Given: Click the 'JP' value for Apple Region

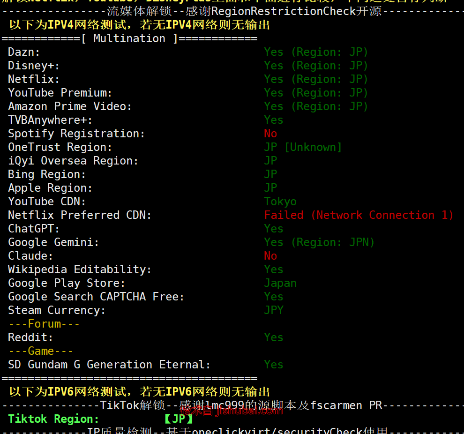Looking at the screenshot, I should pyautogui.click(x=270, y=188).
